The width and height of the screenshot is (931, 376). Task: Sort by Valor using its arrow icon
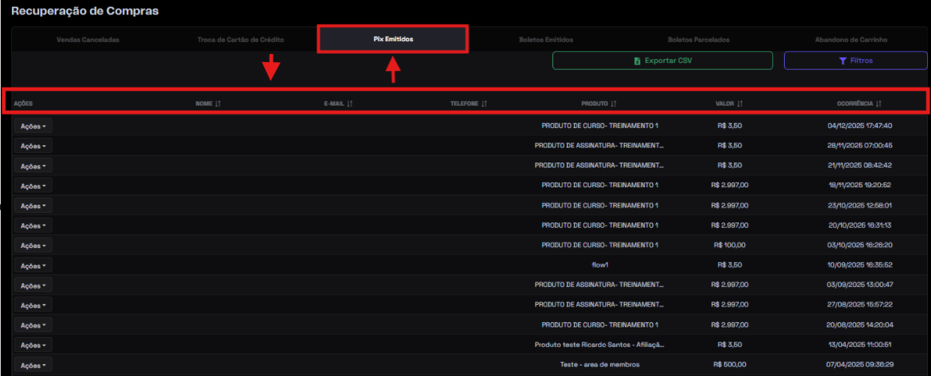740,103
